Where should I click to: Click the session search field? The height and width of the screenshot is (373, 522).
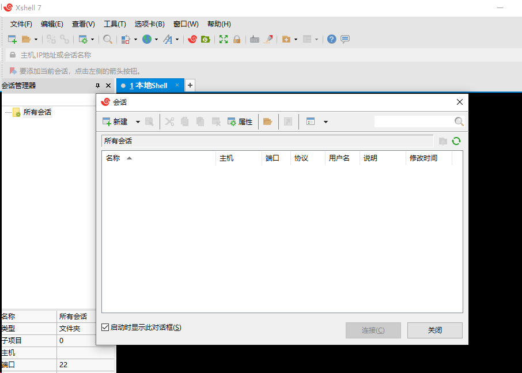(x=419, y=121)
